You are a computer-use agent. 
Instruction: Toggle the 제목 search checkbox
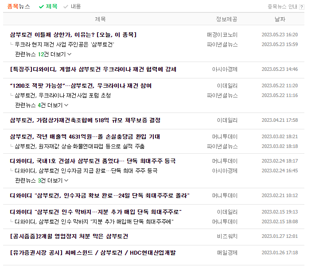pos(48,7)
